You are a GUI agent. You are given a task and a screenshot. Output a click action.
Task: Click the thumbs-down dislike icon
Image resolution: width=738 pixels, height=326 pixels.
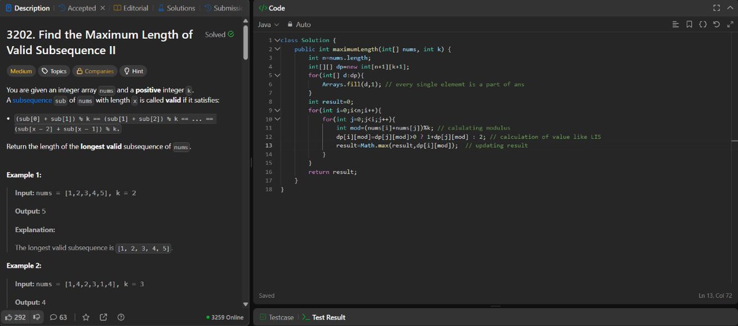click(x=36, y=317)
